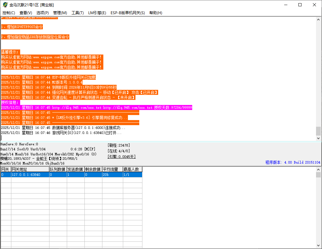
Task: Click the app icon in the title bar
Action: [x=5, y=5]
